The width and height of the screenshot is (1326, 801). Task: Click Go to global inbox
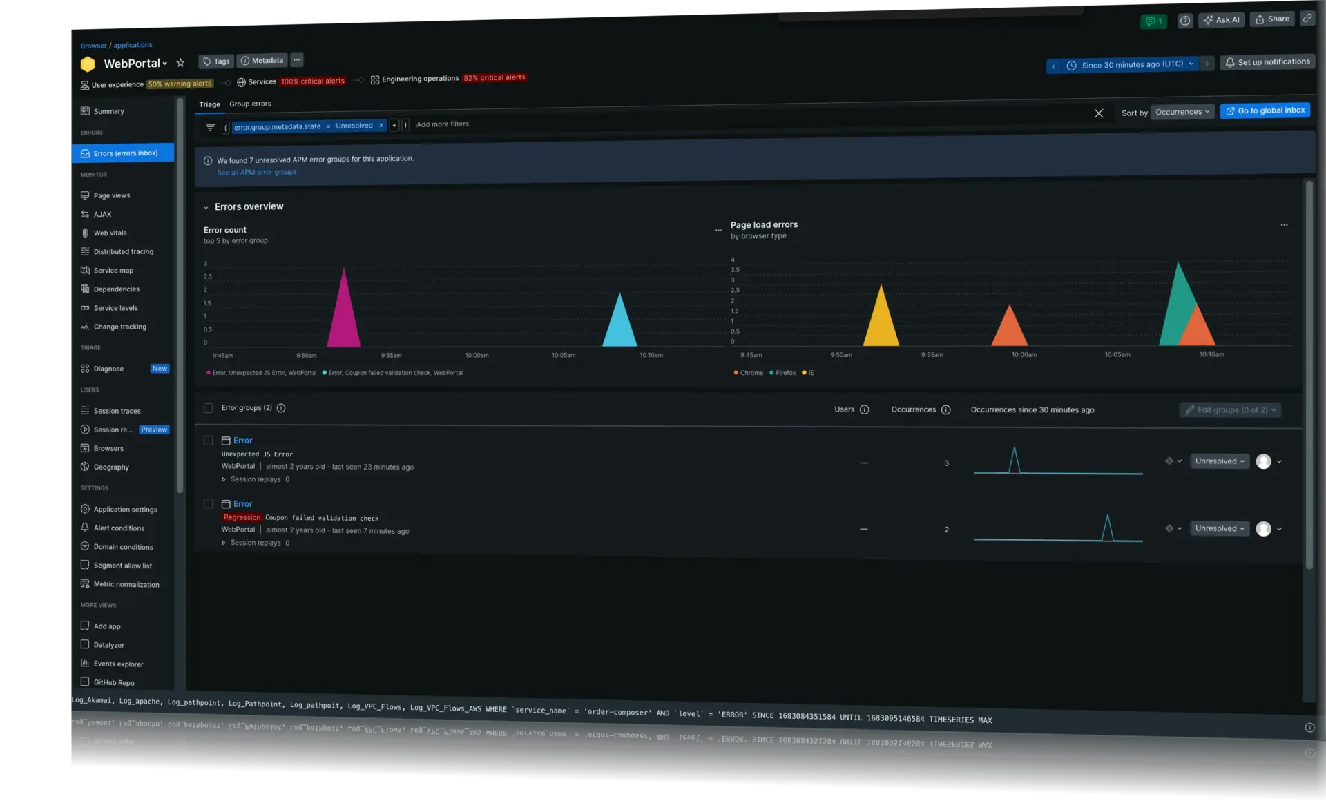pyautogui.click(x=1265, y=110)
